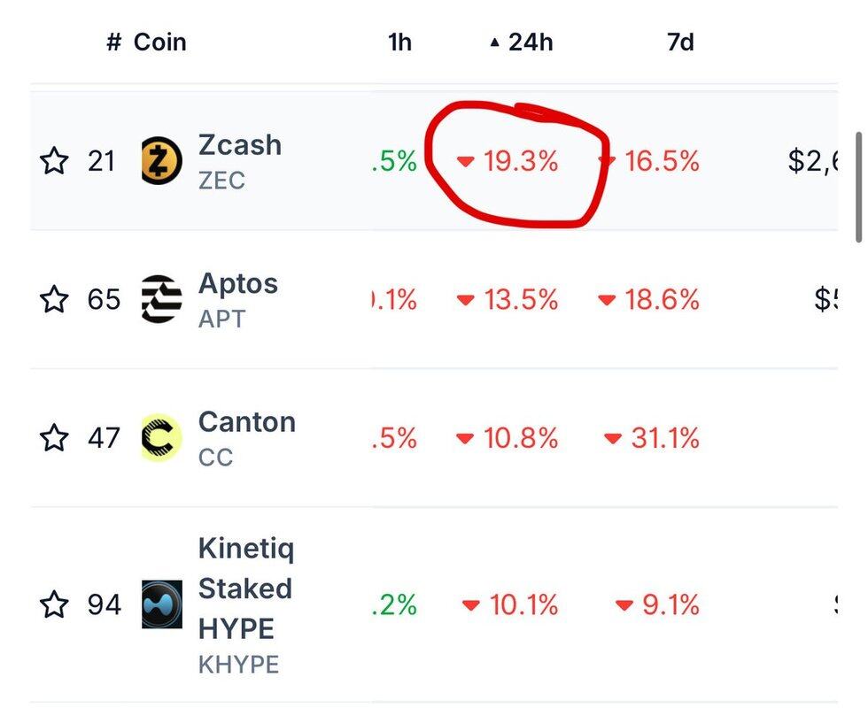Click the vertical scrollbar thumb
Image resolution: width=868 pixels, height=708 pixels.
[x=857, y=188]
